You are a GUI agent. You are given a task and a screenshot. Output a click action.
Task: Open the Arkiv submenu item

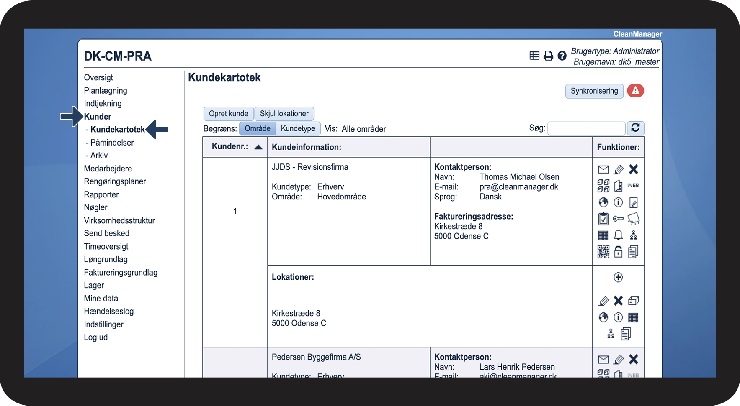pyautogui.click(x=99, y=156)
